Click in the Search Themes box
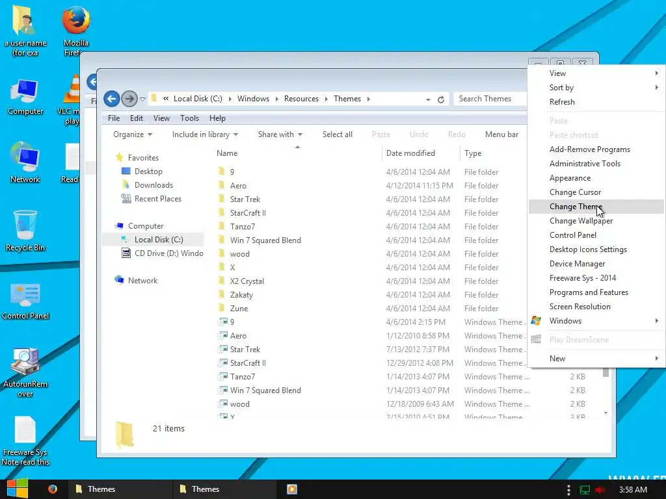Viewport: 666px width, 499px height. [x=490, y=99]
